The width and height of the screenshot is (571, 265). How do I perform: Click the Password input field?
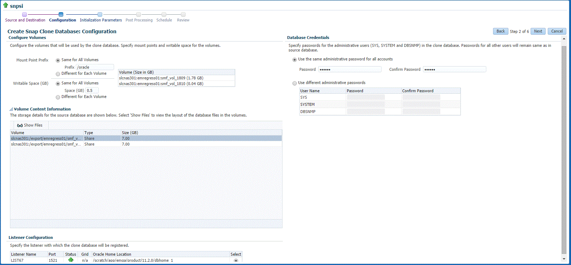[x=350, y=69]
